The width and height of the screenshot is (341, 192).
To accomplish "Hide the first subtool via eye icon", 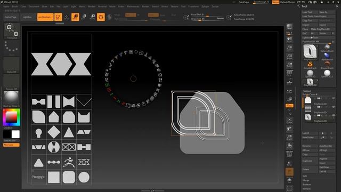I will [334, 99].
